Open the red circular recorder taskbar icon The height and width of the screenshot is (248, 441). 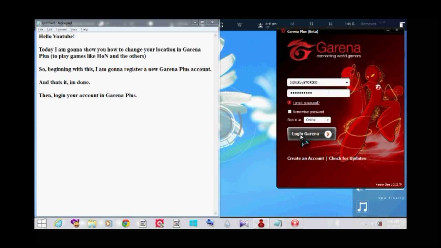[x=295, y=224]
